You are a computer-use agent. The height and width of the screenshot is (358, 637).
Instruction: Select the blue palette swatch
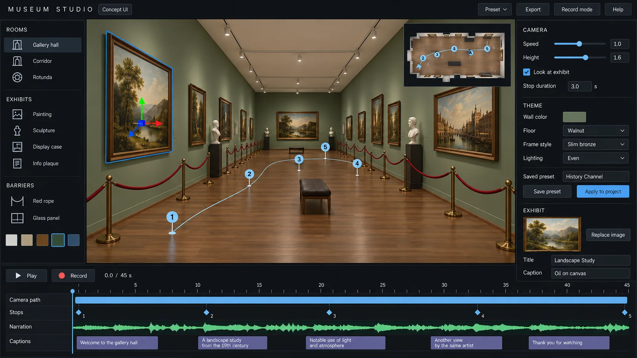(x=74, y=240)
